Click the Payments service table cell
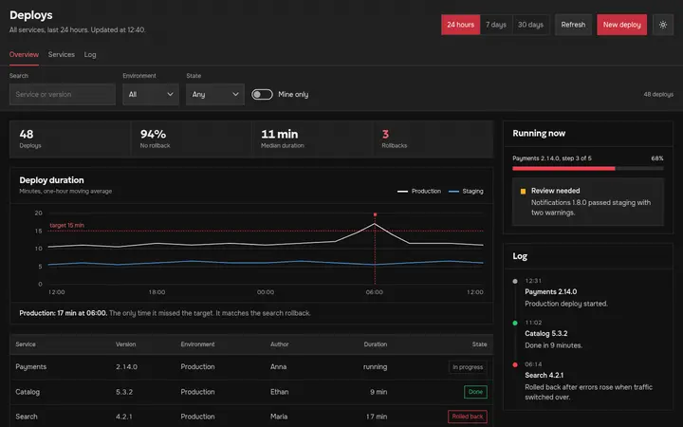Viewport: 683px width, 427px height. coord(31,367)
